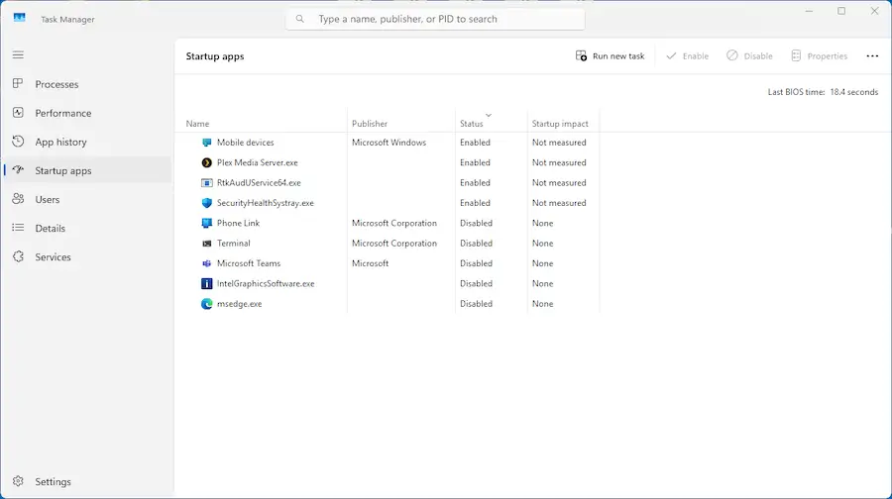
Task: Click the Enable button
Action: tap(687, 55)
